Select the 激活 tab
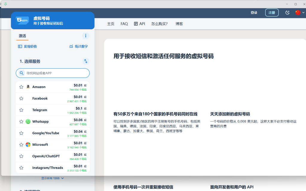This screenshot has width=306, height=191. 22,36
